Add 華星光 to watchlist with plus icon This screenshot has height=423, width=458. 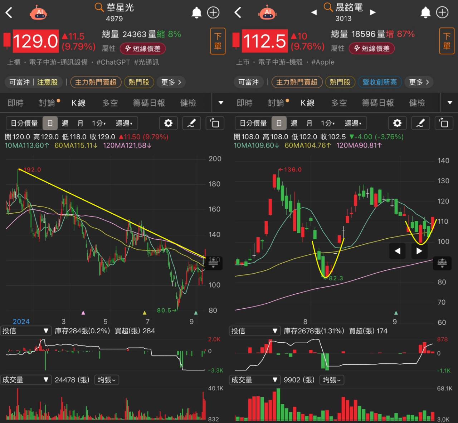tap(213, 13)
